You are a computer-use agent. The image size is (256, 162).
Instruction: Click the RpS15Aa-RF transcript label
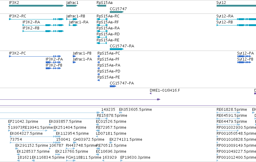(x=108, y=22)
